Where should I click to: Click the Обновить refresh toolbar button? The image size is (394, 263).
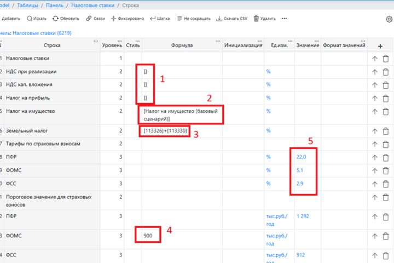(x=66, y=19)
